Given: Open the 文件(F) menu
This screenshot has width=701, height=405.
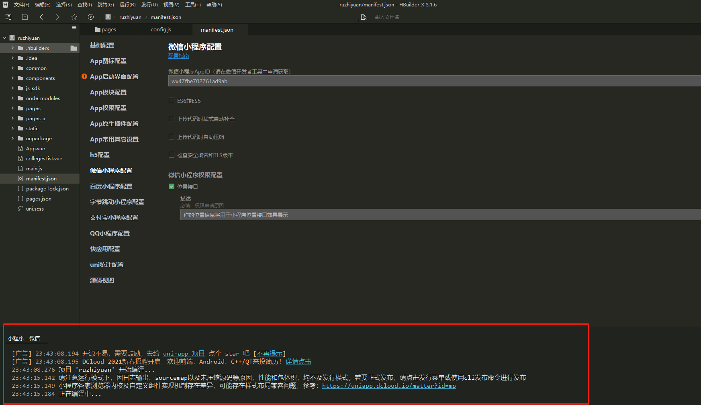Looking at the screenshot, I should click(x=21, y=5).
